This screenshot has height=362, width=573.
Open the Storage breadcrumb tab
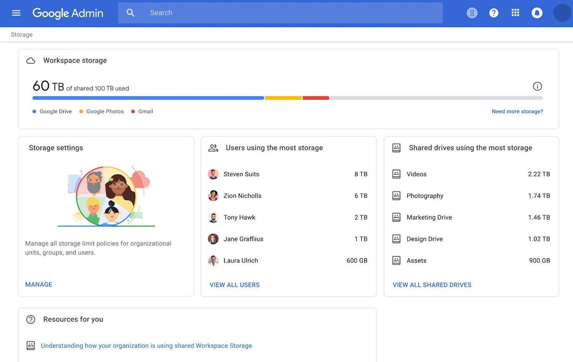click(21, 34)
